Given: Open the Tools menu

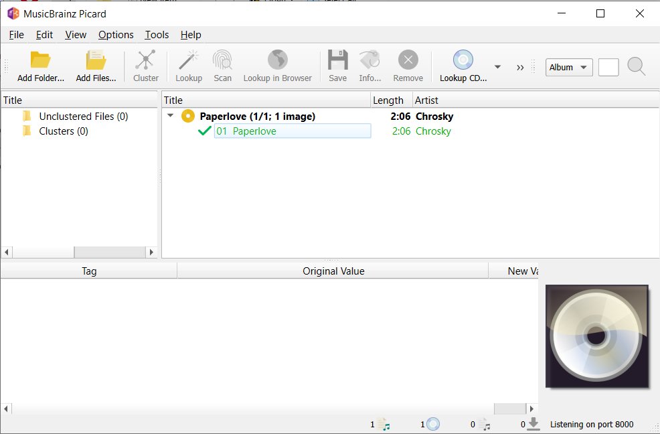Looking at the screenshot, I should click(157, 35).
